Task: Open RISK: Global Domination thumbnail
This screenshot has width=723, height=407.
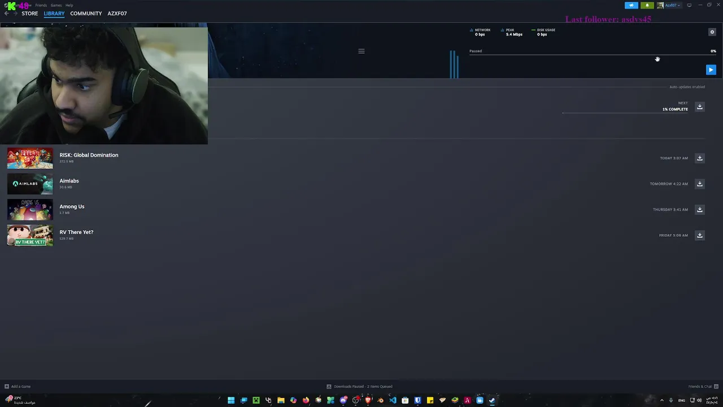Action: 30,158
